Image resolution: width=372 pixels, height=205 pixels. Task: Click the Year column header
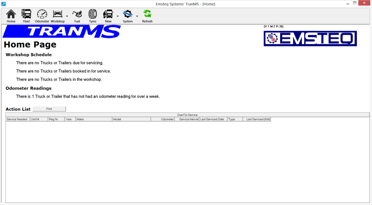tap(70, 119)
